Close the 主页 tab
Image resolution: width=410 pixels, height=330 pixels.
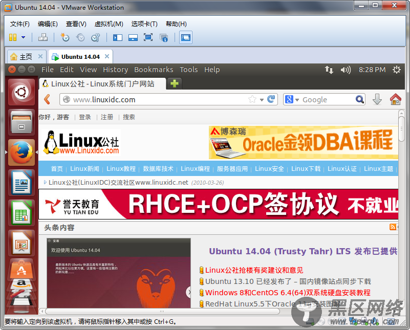pyautogui.click(x=40, y=56)
